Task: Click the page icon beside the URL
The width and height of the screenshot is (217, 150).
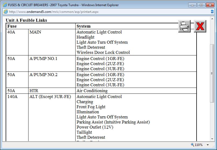Action: click(x=5, y=12)
